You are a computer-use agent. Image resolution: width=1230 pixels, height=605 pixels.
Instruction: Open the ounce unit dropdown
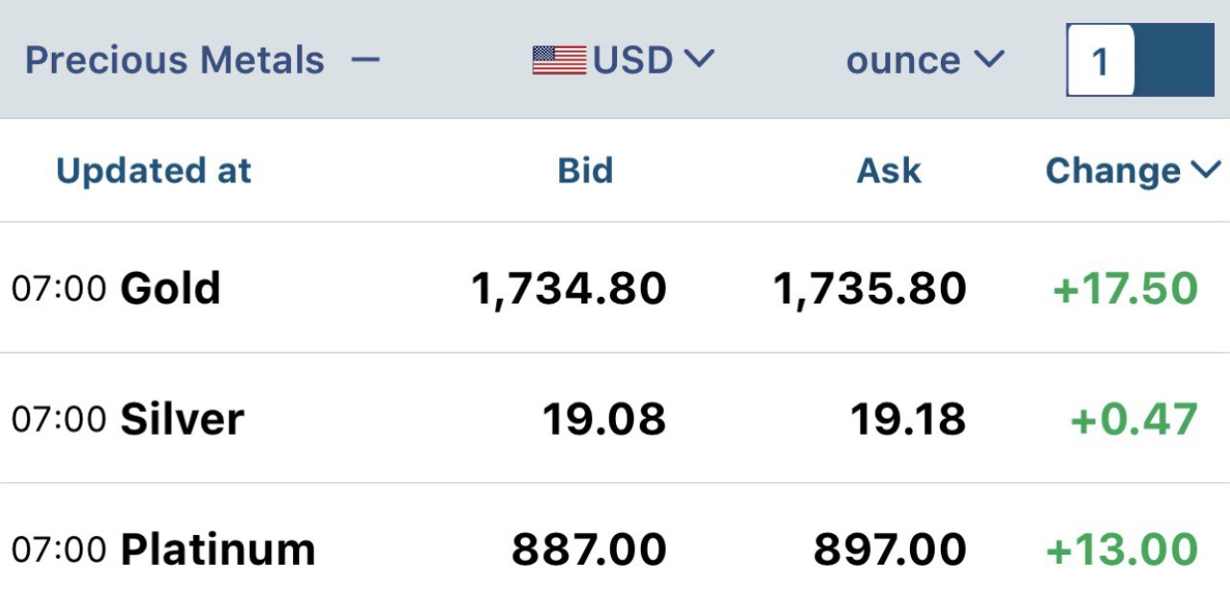924,60
